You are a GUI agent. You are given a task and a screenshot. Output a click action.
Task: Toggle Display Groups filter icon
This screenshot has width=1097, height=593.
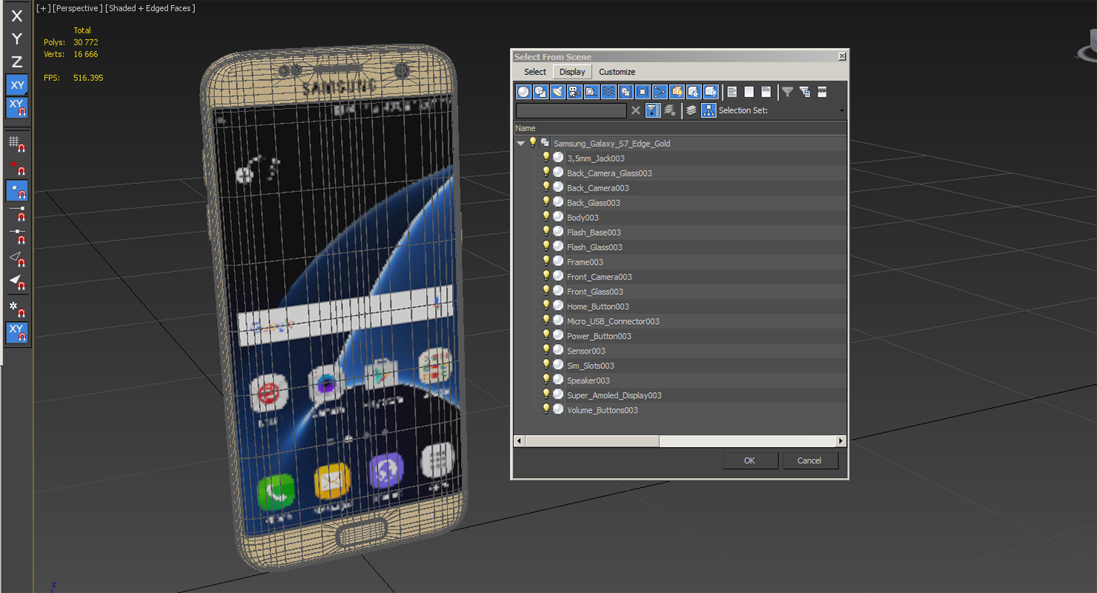(626, 92)
